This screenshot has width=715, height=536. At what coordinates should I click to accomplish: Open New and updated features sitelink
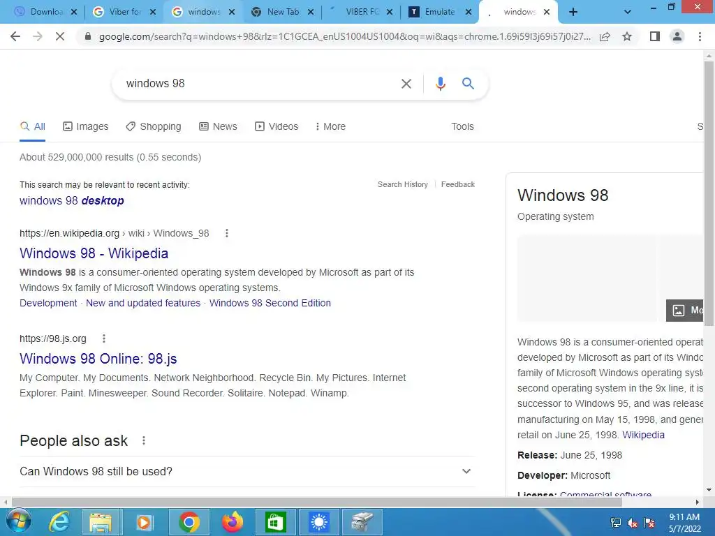[143, 303]
